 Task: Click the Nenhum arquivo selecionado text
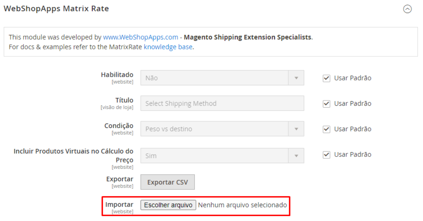click(242, 205)
